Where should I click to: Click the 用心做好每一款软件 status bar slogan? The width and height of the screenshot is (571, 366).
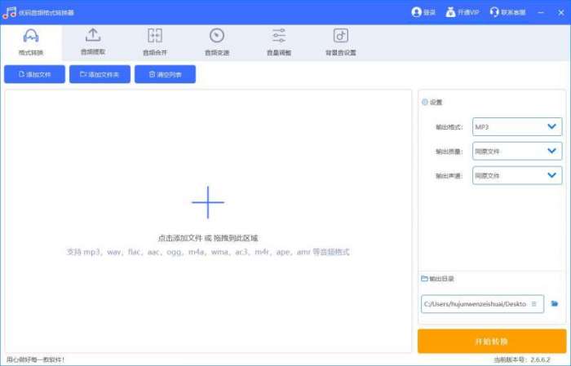tap(35, 359)
